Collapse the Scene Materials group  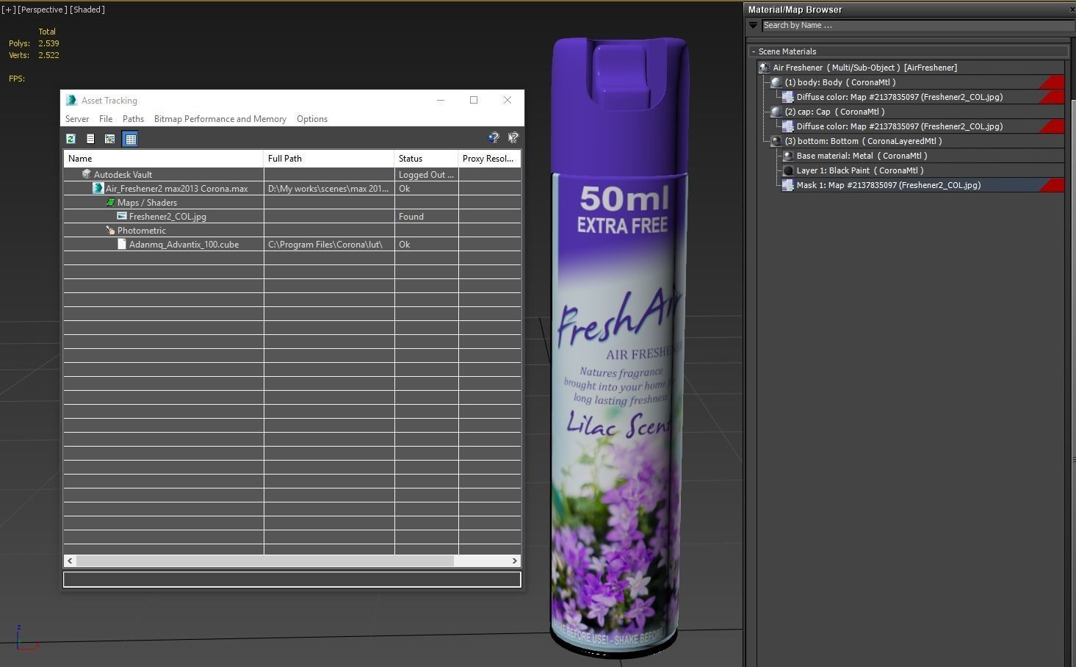(x=754, y=51)
